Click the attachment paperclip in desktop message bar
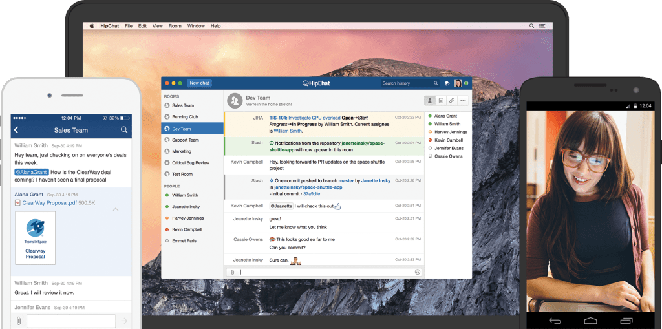The width and height of the screenshot is (662, 329). click(232, 272)
